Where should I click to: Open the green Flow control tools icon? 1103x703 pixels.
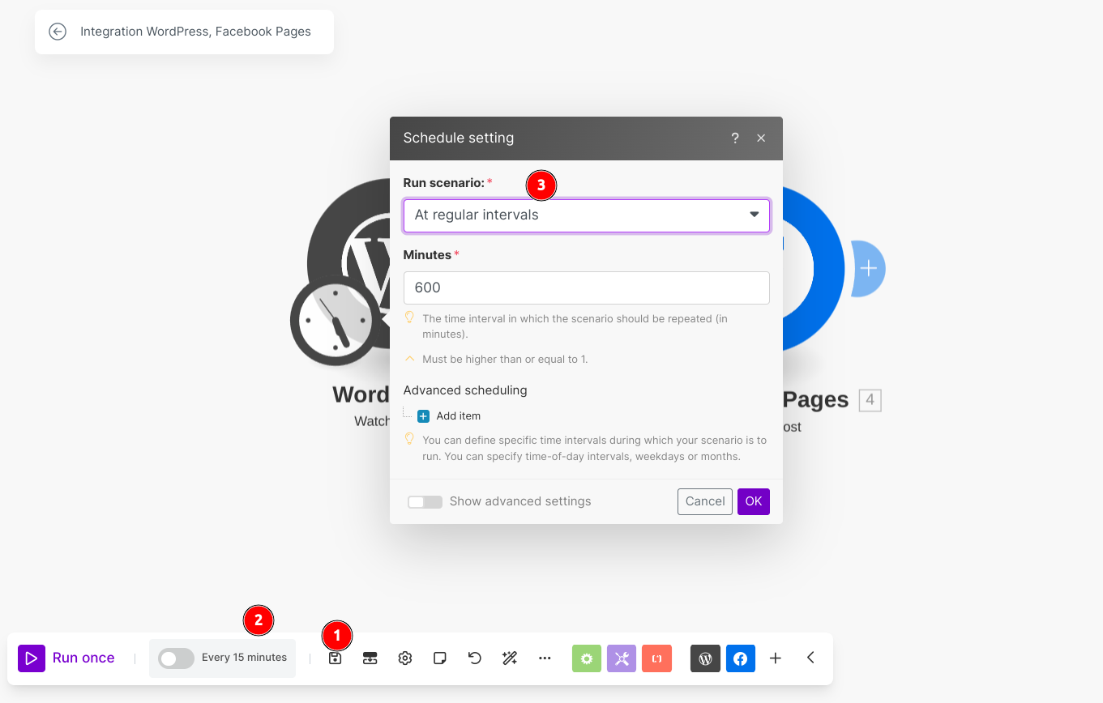(587, 658)
